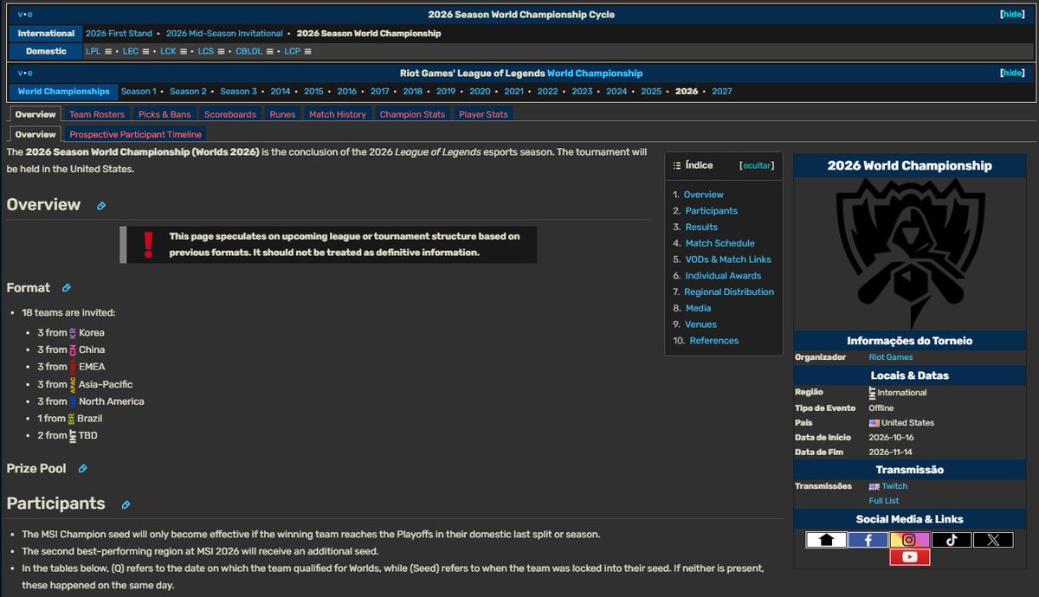Open the Player Stats tab
Image resolution: width=1039 pixels, height=597 pixels.
[483, 114]
